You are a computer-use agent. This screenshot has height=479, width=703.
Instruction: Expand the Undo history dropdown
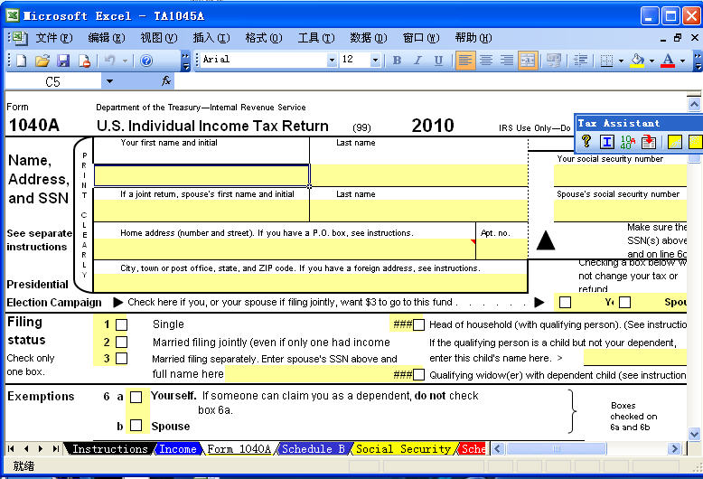click(x=125, y=61)
